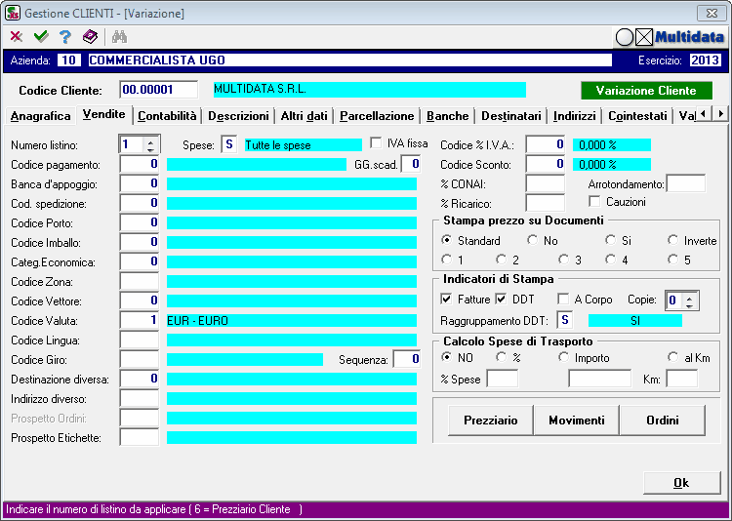Click the Codice Sconto field
The image size is (732, 521).
coord(546,164)
